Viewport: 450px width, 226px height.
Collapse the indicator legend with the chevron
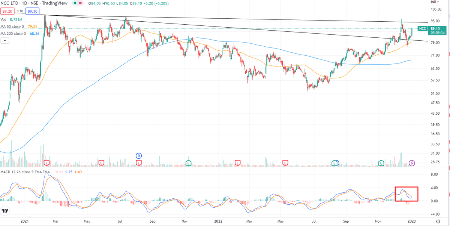[5, 41]
